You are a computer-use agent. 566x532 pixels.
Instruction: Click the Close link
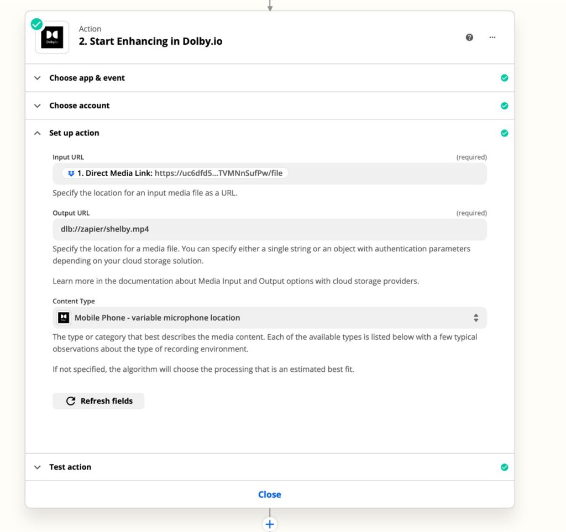[x=270, y=494]
